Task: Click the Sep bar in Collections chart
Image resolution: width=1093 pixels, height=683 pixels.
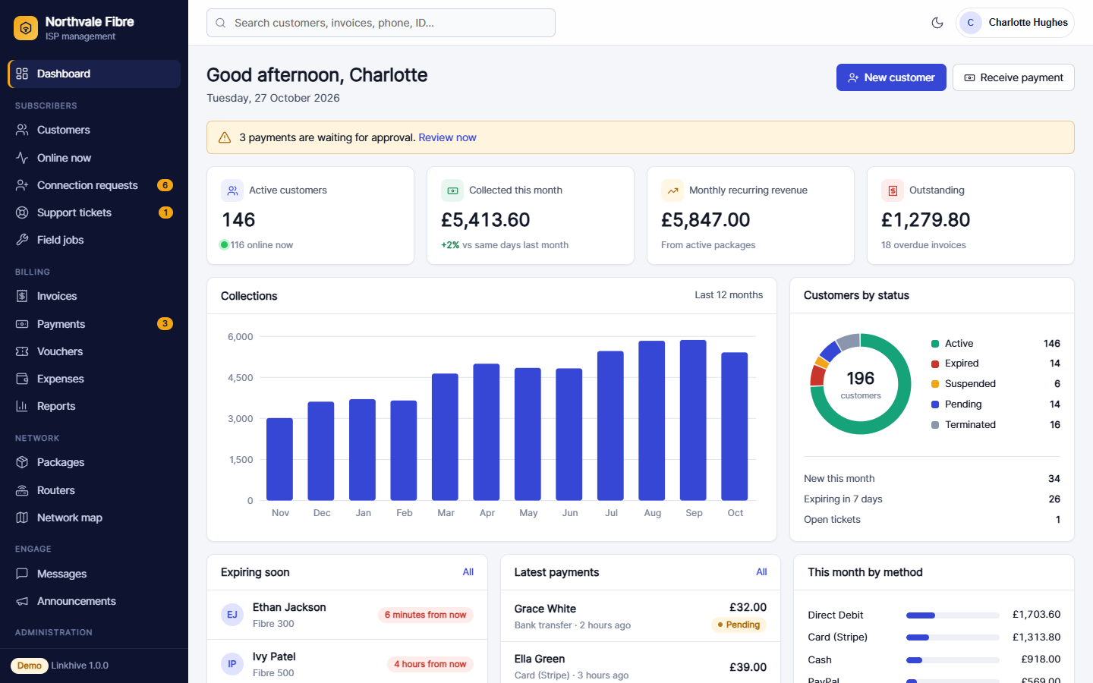Action: click(x=693, y=420)
